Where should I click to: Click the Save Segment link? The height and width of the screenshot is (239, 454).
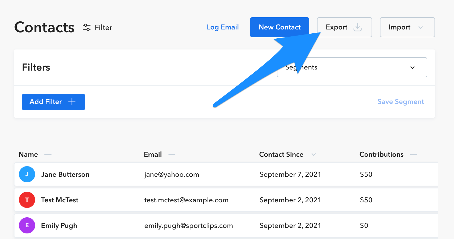click(x=401, y=102)
